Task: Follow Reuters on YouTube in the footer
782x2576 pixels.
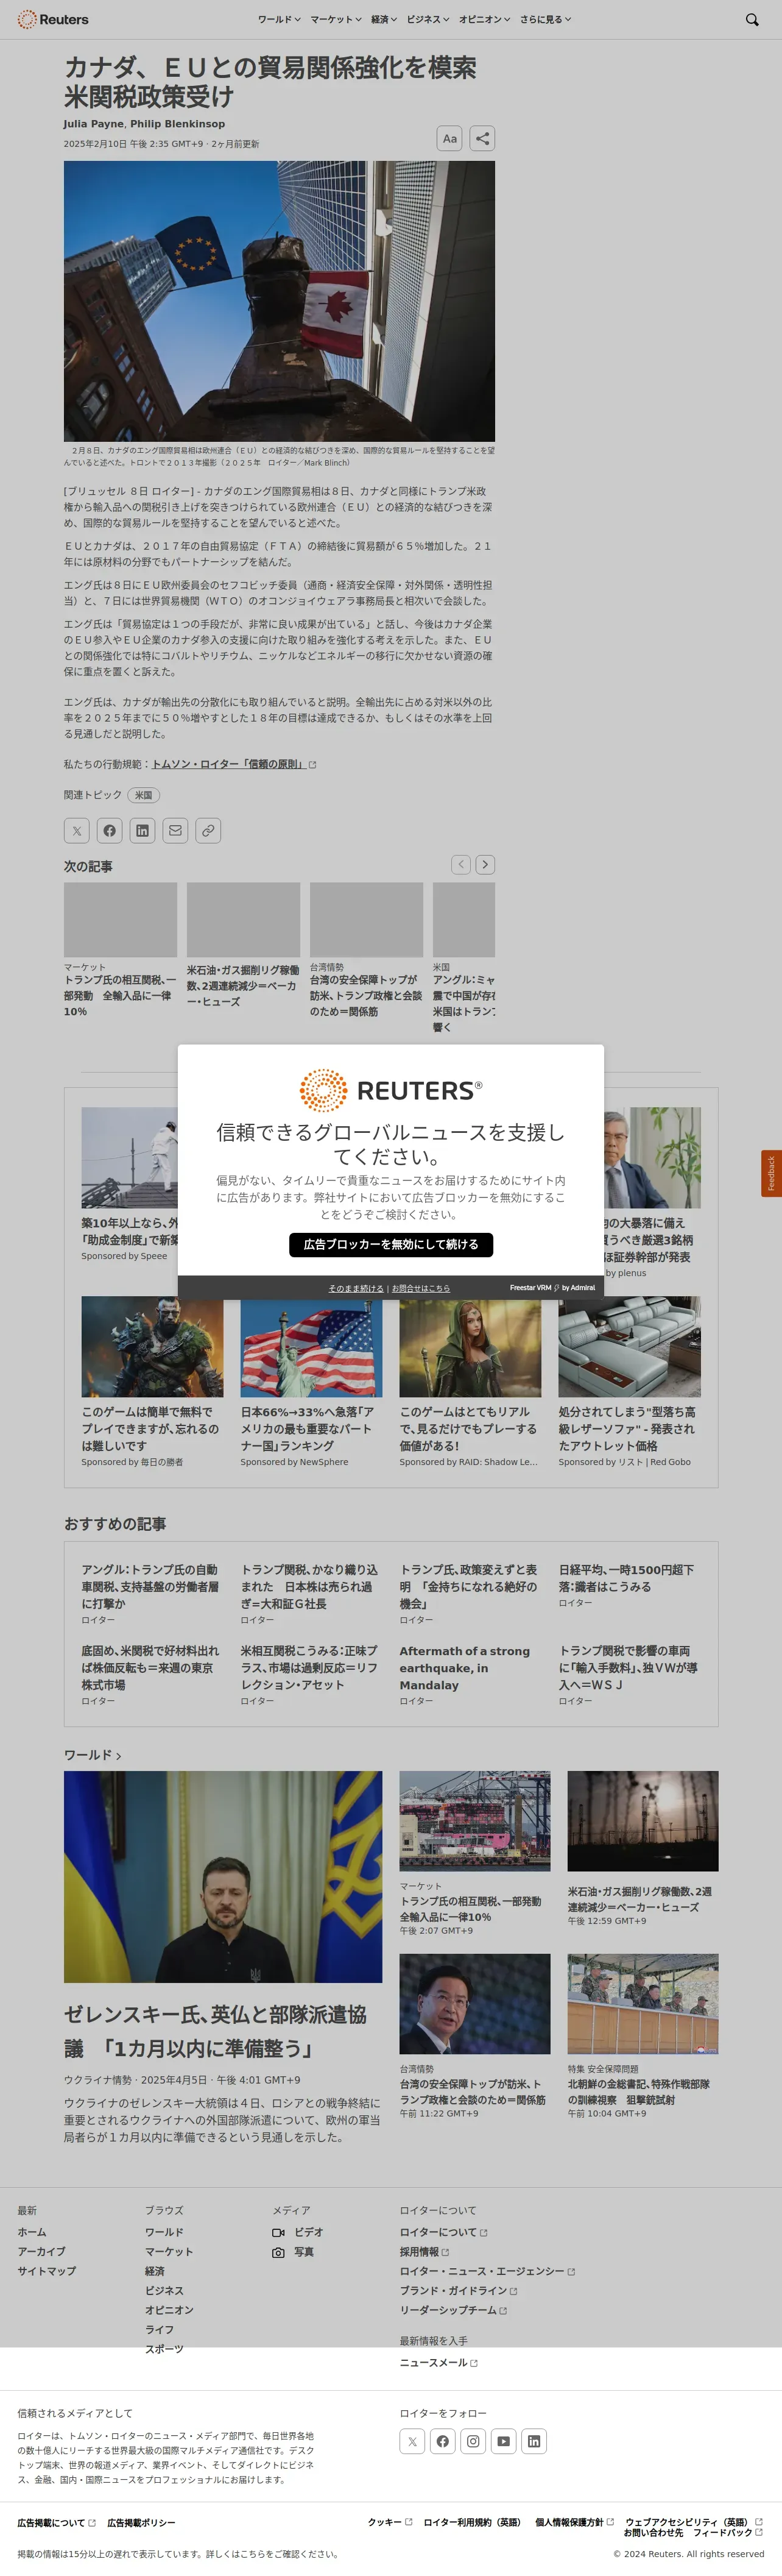Action: click(x=504, y=2441)
